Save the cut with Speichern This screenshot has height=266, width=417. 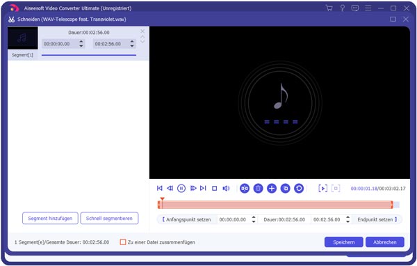(x=343, y=242)
